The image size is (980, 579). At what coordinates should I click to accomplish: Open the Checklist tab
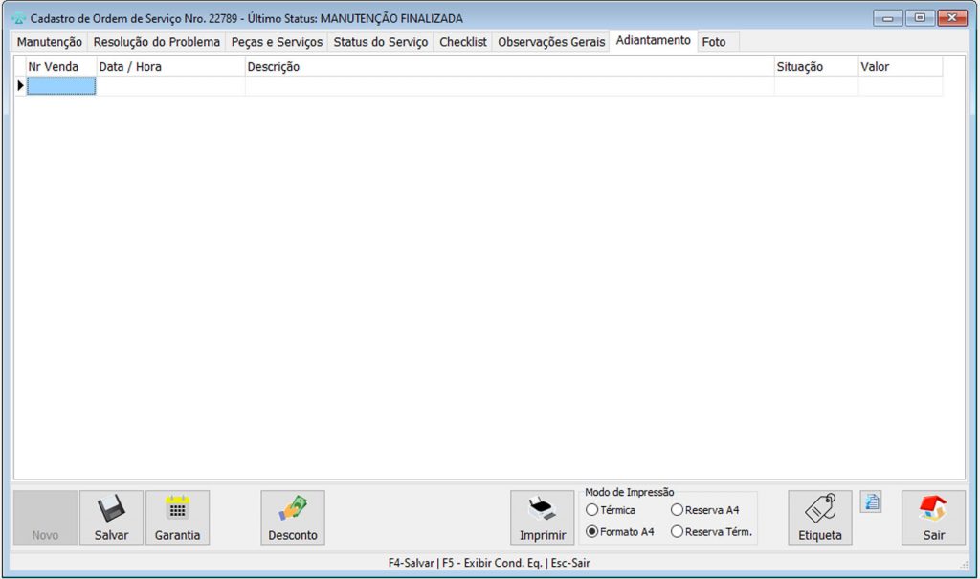[x=463, y=42]
